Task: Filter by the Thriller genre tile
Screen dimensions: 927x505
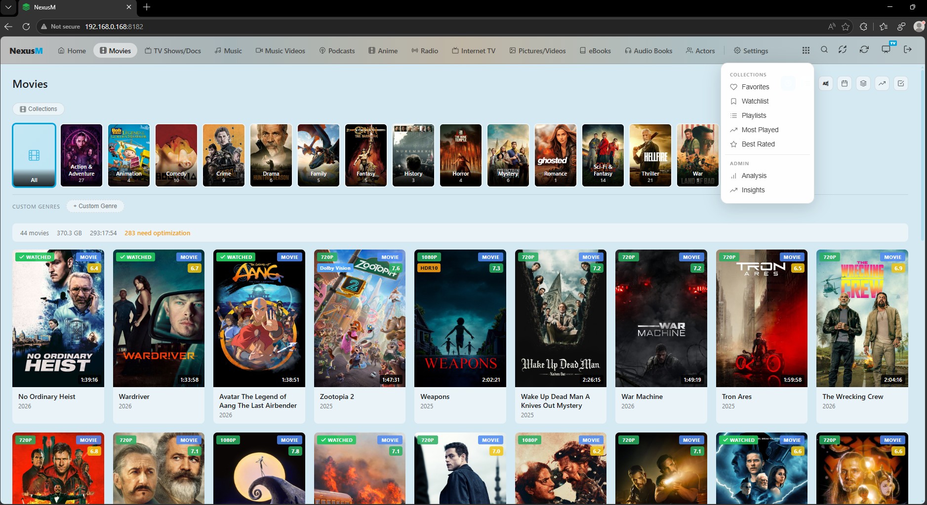Action: (650, 155)
